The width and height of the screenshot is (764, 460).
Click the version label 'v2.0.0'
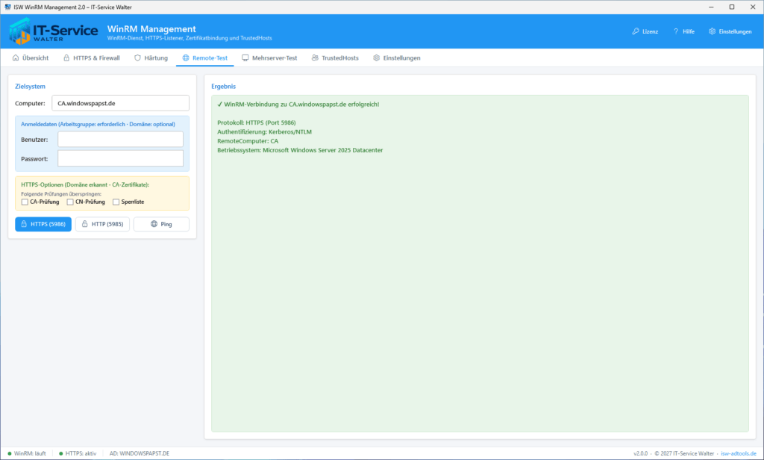coord(641,453)
